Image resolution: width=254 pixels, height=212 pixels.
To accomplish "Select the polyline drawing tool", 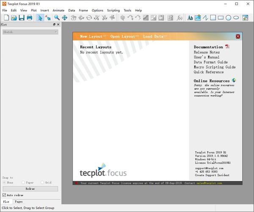I will (x=205, y=17).
